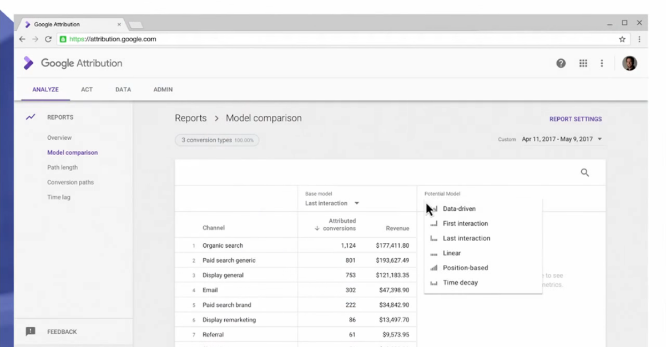Click the Google Attribution logo icon
This screenshot has height=347, width=666.
pos(28,63)
